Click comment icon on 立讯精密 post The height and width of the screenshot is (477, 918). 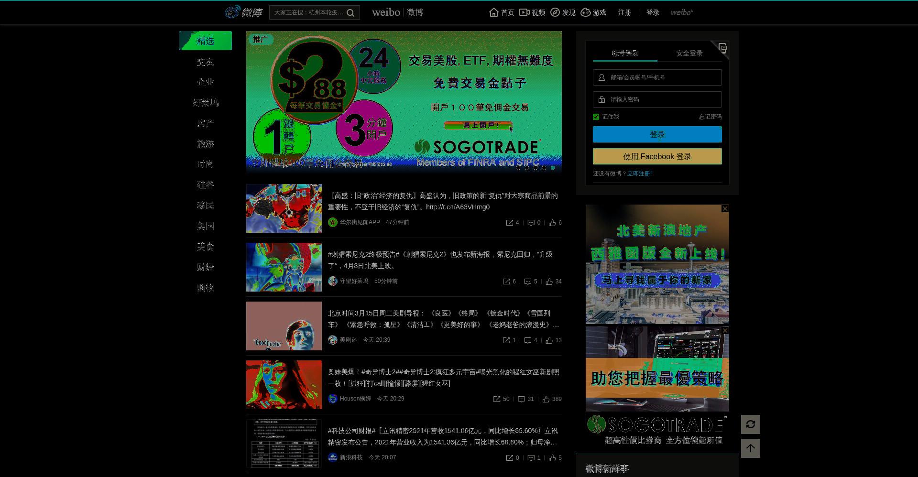(531, 458)
